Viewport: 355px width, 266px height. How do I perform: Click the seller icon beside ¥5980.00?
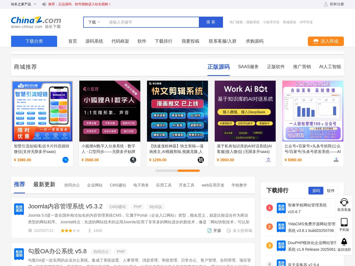pyautogui.click(x=336, y=160)
